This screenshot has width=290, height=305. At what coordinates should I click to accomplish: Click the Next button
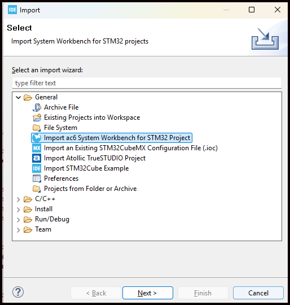[x=148, y=293]
